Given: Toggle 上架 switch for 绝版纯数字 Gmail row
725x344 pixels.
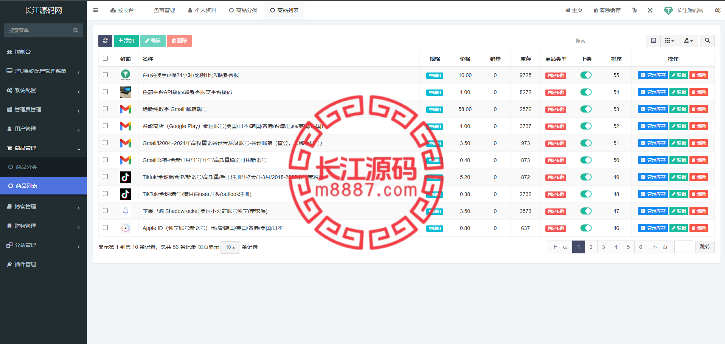Looking at the screenshot, I should click(586, 109).
